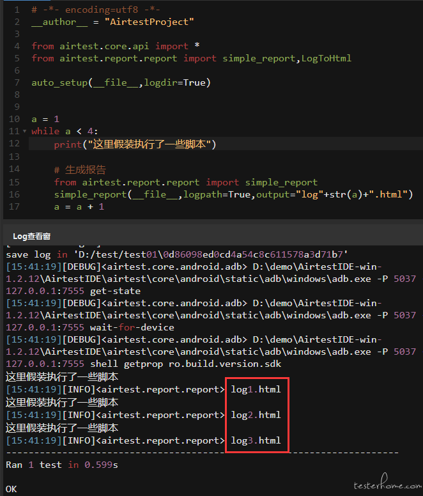Click the '127.0.0.1:7555 get-state' log line
The height and width of the screenshot is (496, 423).
click(73, 291)
